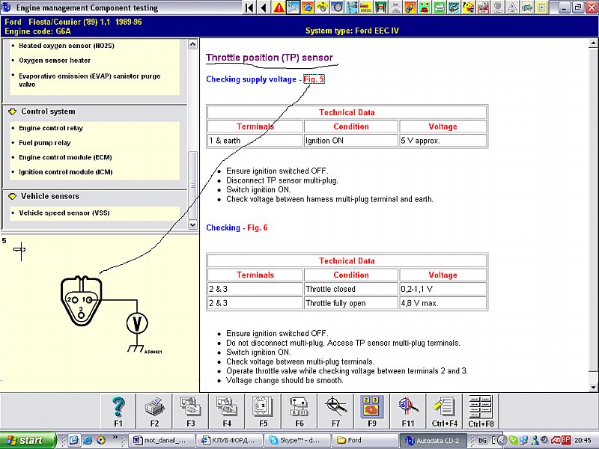599x449 pixels.
Task: Click the F7 zoom magnifier icon
Action: [x=335, y=411]
